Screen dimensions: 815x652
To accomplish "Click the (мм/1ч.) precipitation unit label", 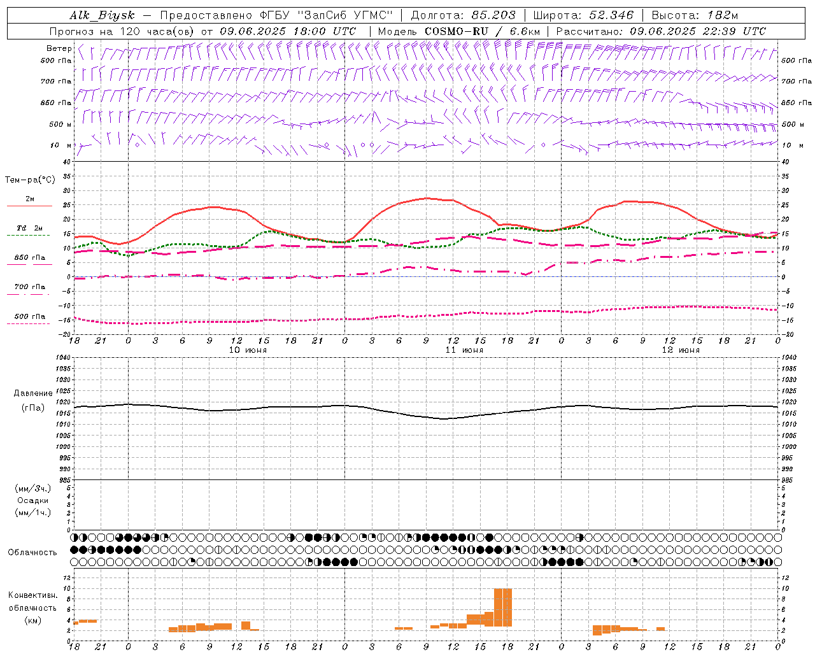I will point(33,513).
